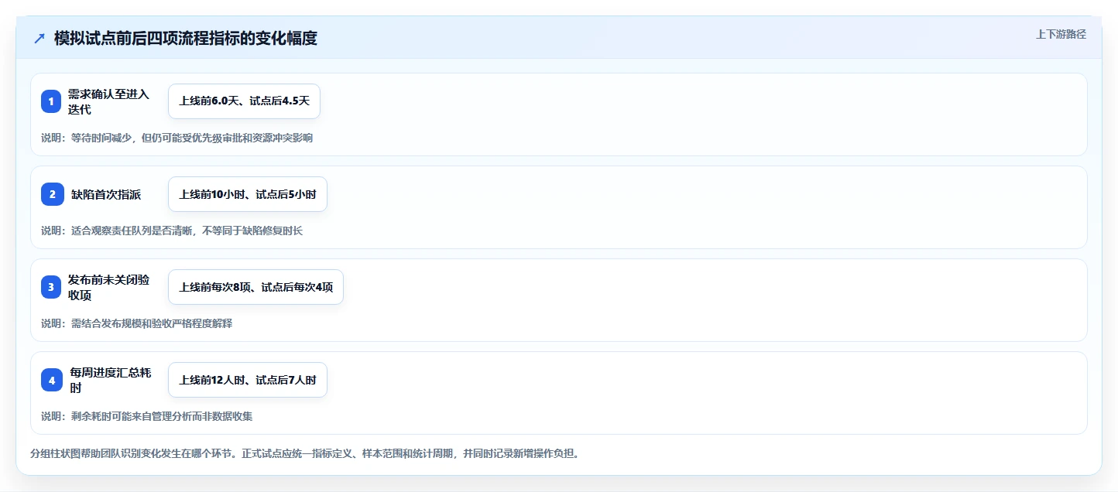Click the 上线前每次8项、试点后每次4项 value chip
1118x492 pixels.
click(x=255, y=287)
